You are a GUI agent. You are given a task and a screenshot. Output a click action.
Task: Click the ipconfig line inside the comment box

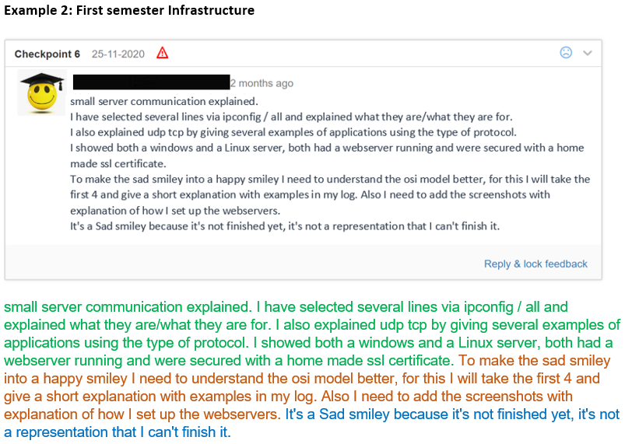point(291,117)
